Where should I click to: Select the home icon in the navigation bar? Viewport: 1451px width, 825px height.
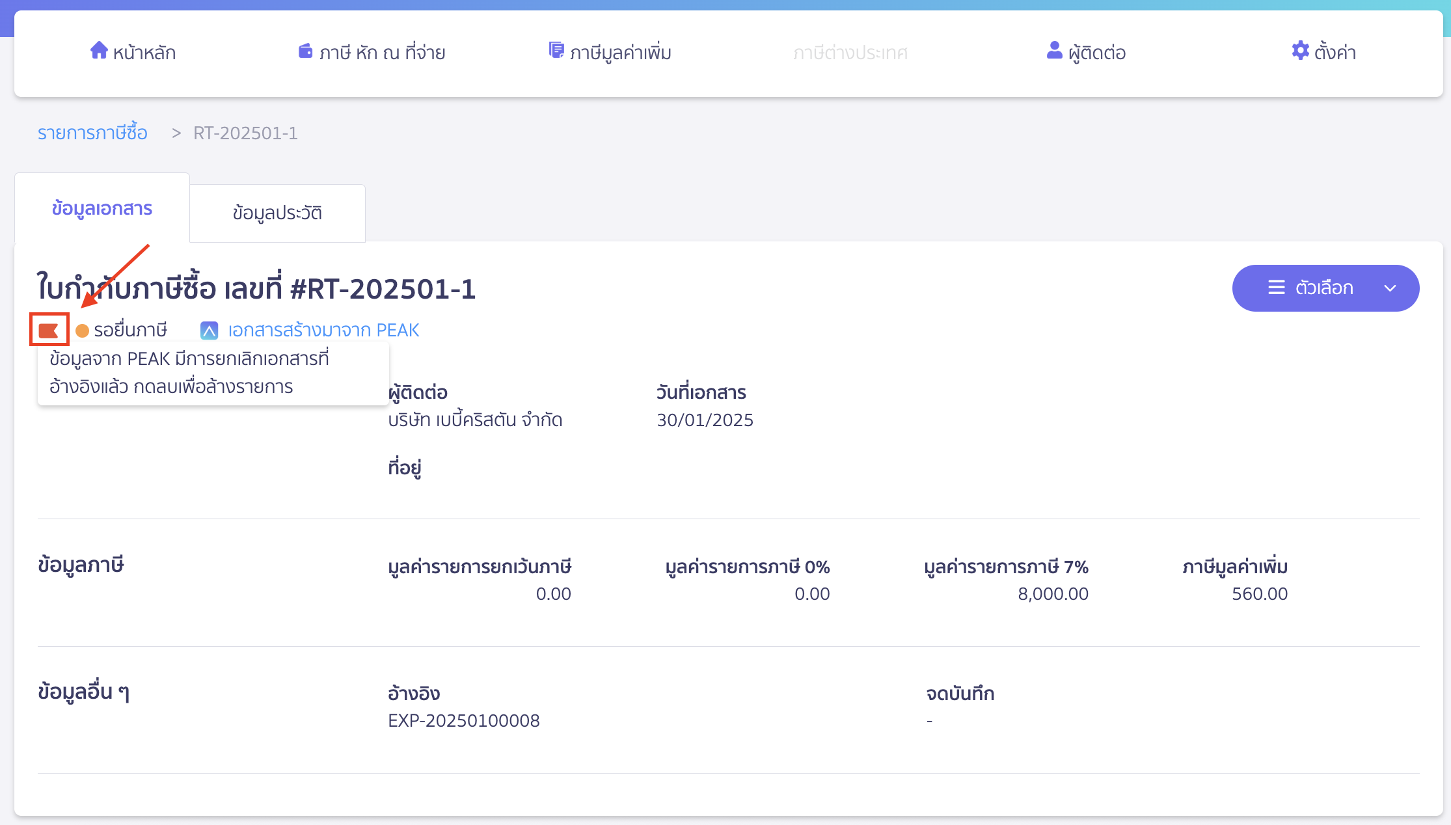tap(99, 51)
